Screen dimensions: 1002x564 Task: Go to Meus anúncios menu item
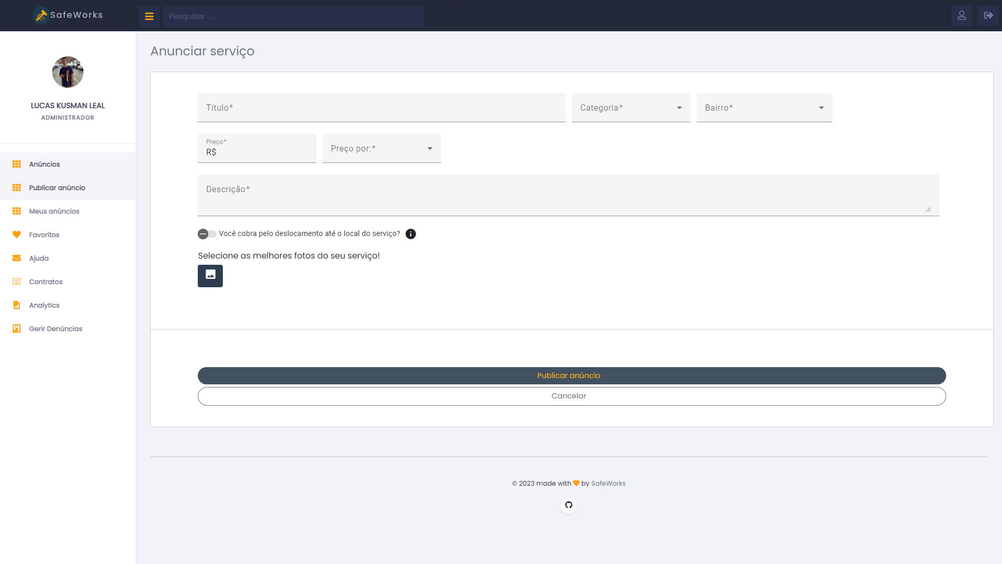point(54,211)
